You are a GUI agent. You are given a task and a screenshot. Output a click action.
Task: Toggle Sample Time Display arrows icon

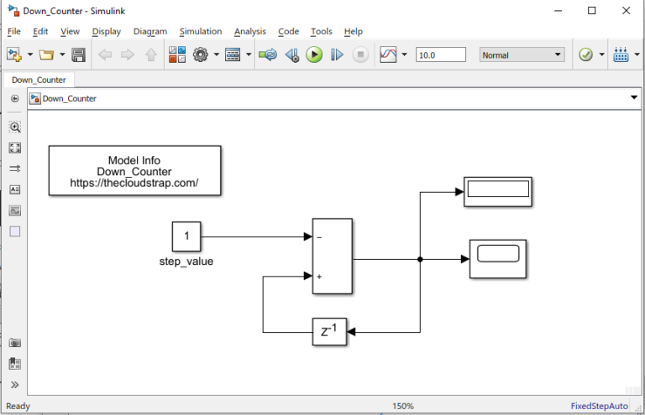pyautogui.click(x=15, y=169)
